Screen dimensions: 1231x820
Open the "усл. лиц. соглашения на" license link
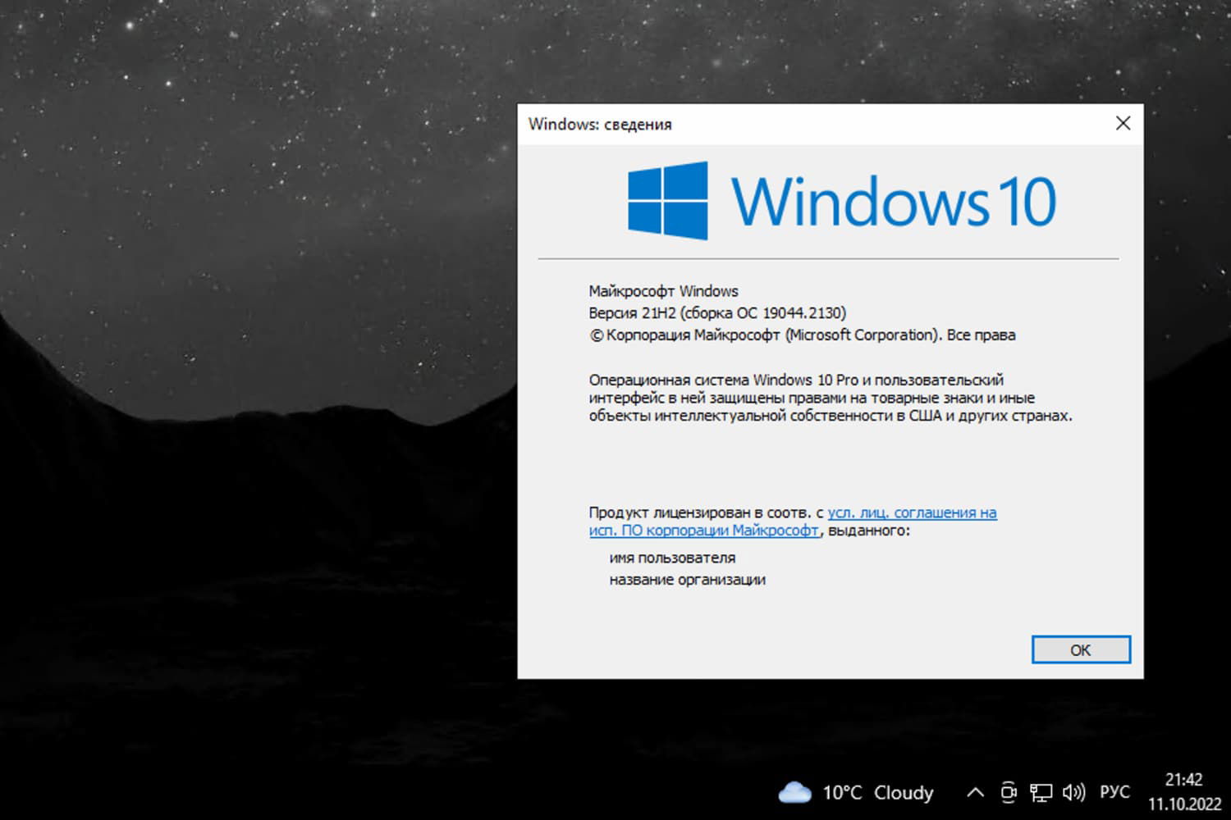click(912, 512)
